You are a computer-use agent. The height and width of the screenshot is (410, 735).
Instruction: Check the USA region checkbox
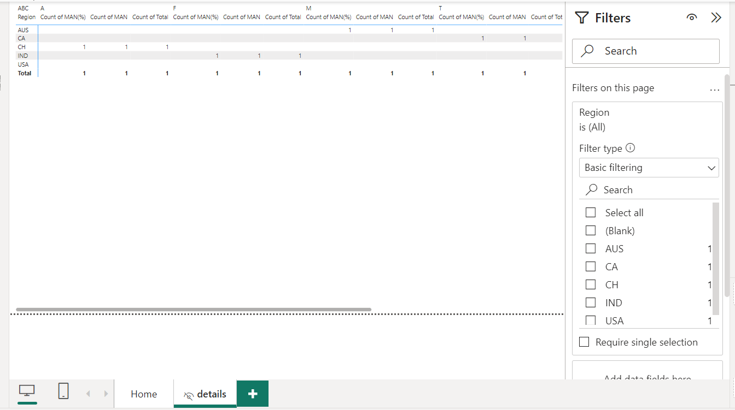pyautogui.click(x=591, y=320)
